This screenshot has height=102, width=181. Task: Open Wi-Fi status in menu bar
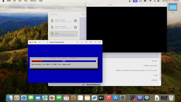[x=150, y=1]
